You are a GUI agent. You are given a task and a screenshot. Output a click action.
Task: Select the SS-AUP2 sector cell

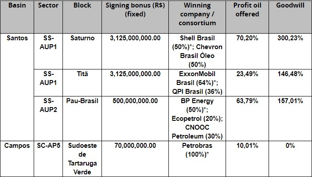(48, 105)
